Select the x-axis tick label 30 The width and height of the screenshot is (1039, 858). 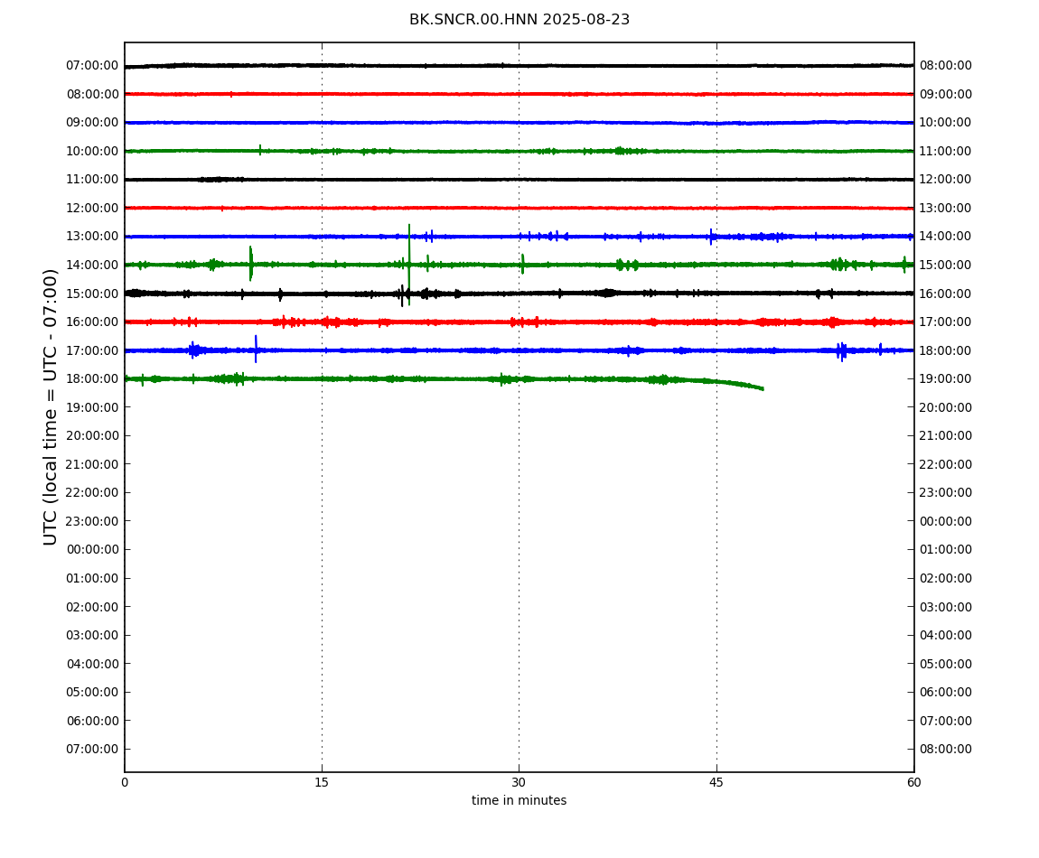point(519,782)
